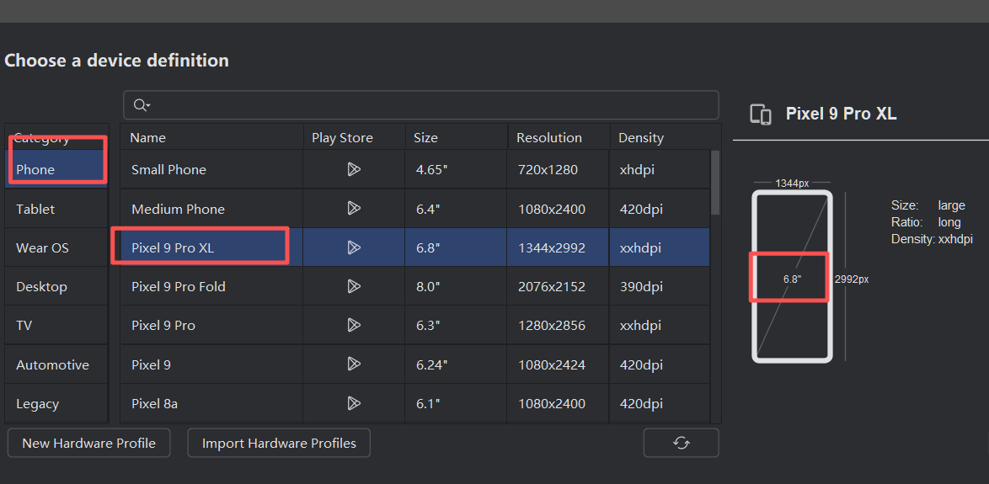
Task: Click the 390dpi density cell
Action: 660,287
